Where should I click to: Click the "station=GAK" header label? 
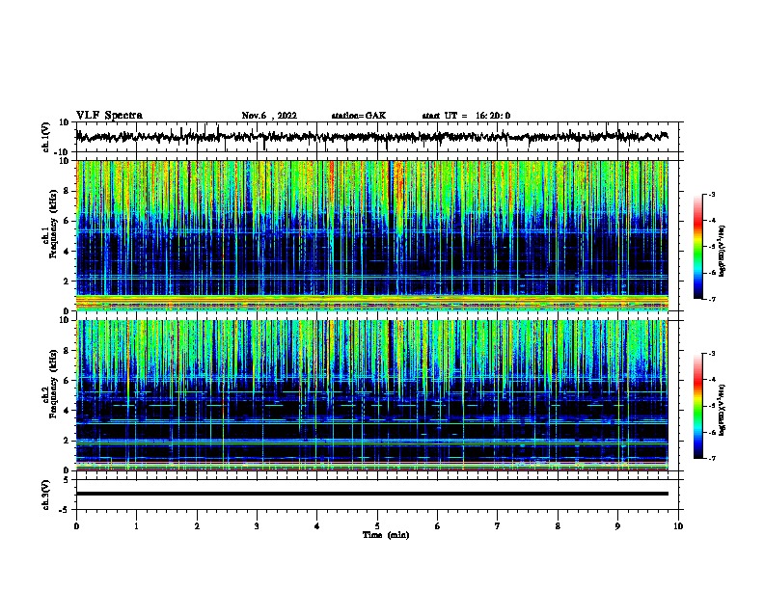point(359,116)
